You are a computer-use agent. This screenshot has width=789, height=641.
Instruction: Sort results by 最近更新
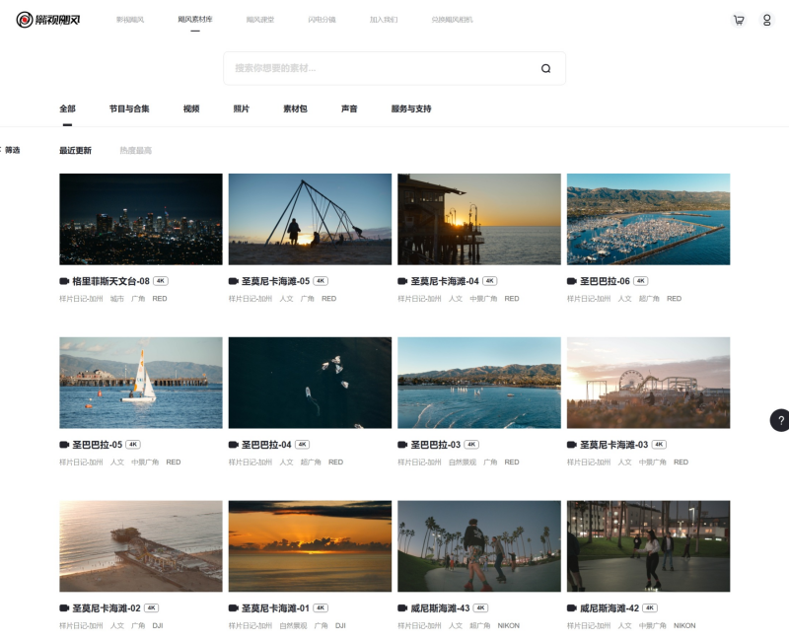click(76, 151)
